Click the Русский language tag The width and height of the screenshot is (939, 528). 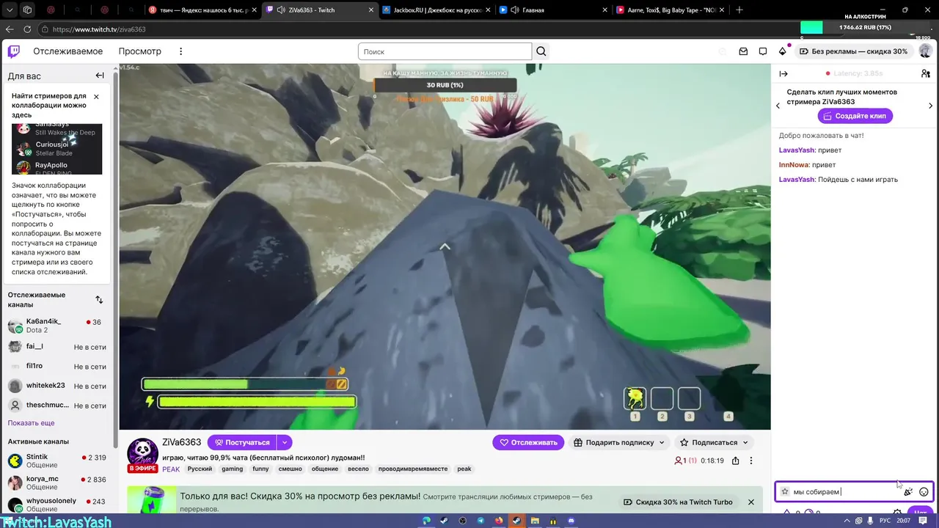[200, 469]
